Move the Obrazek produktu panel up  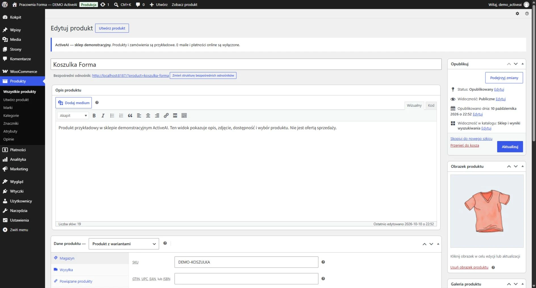click(509, 166)
